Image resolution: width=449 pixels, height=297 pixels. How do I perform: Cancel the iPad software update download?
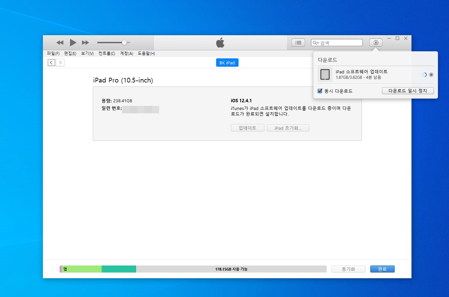(x=431, y=75)
